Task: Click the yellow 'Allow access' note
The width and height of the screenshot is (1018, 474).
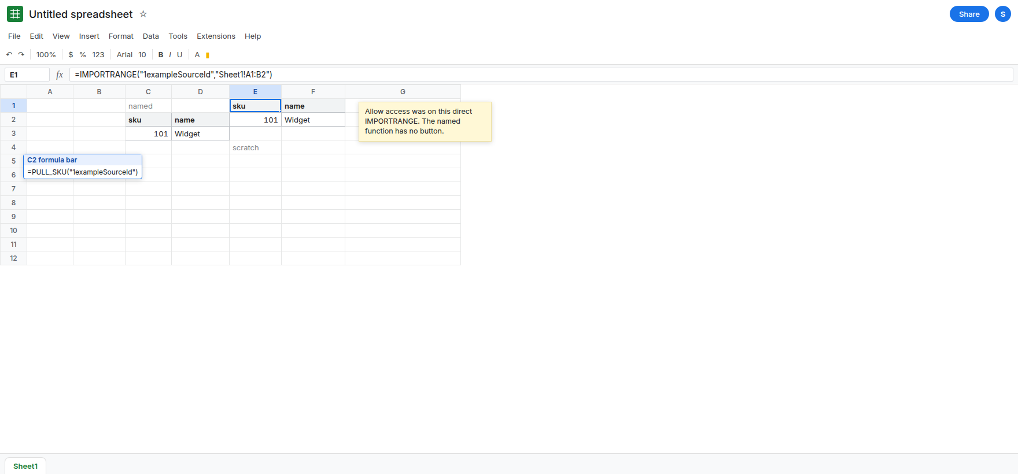Action: [425, 121]
